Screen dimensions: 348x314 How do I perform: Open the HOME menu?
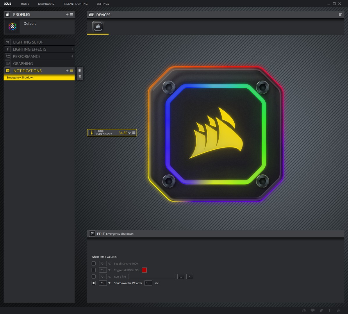[x=25, y=4]
